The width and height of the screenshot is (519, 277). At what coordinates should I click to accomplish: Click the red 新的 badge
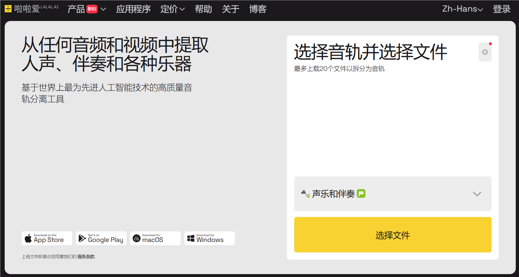click(92, 9)
